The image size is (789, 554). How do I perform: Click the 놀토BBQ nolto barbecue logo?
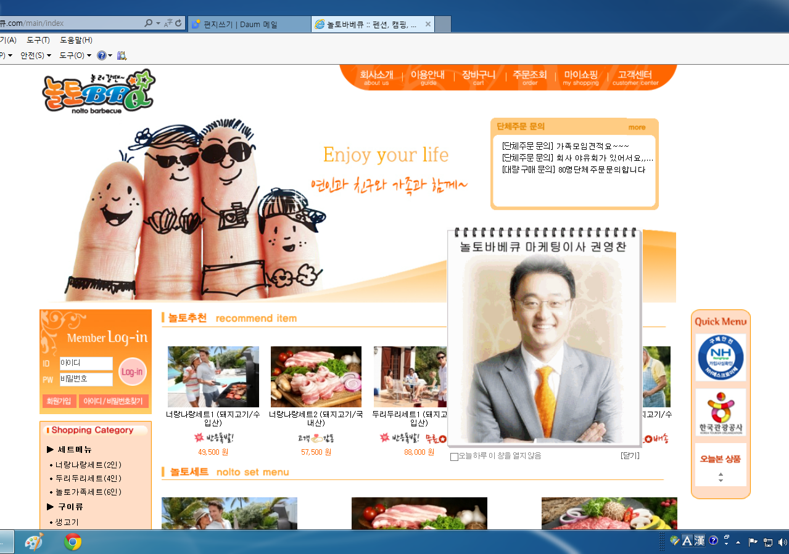click(99, 91)
